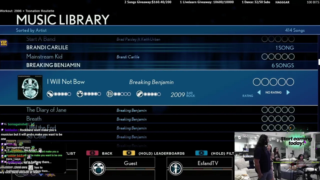This screenshot has height=180, width=320.
Task: Click the (HOLD) FILT label
Action: [222, 153]
